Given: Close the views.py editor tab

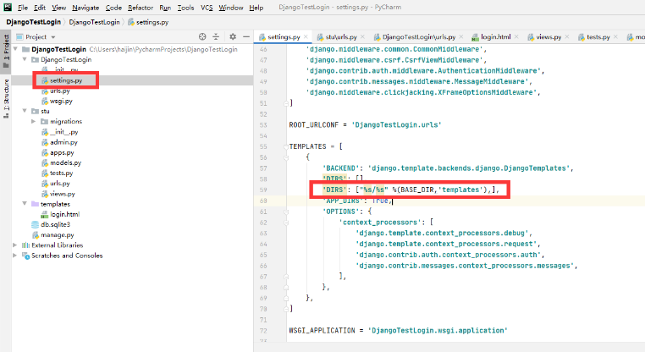Looking at the screenshot, I should 567,36.
